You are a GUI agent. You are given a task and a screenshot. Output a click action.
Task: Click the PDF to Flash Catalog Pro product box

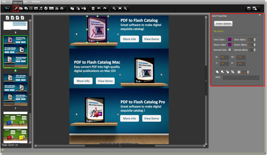[95, 110]
